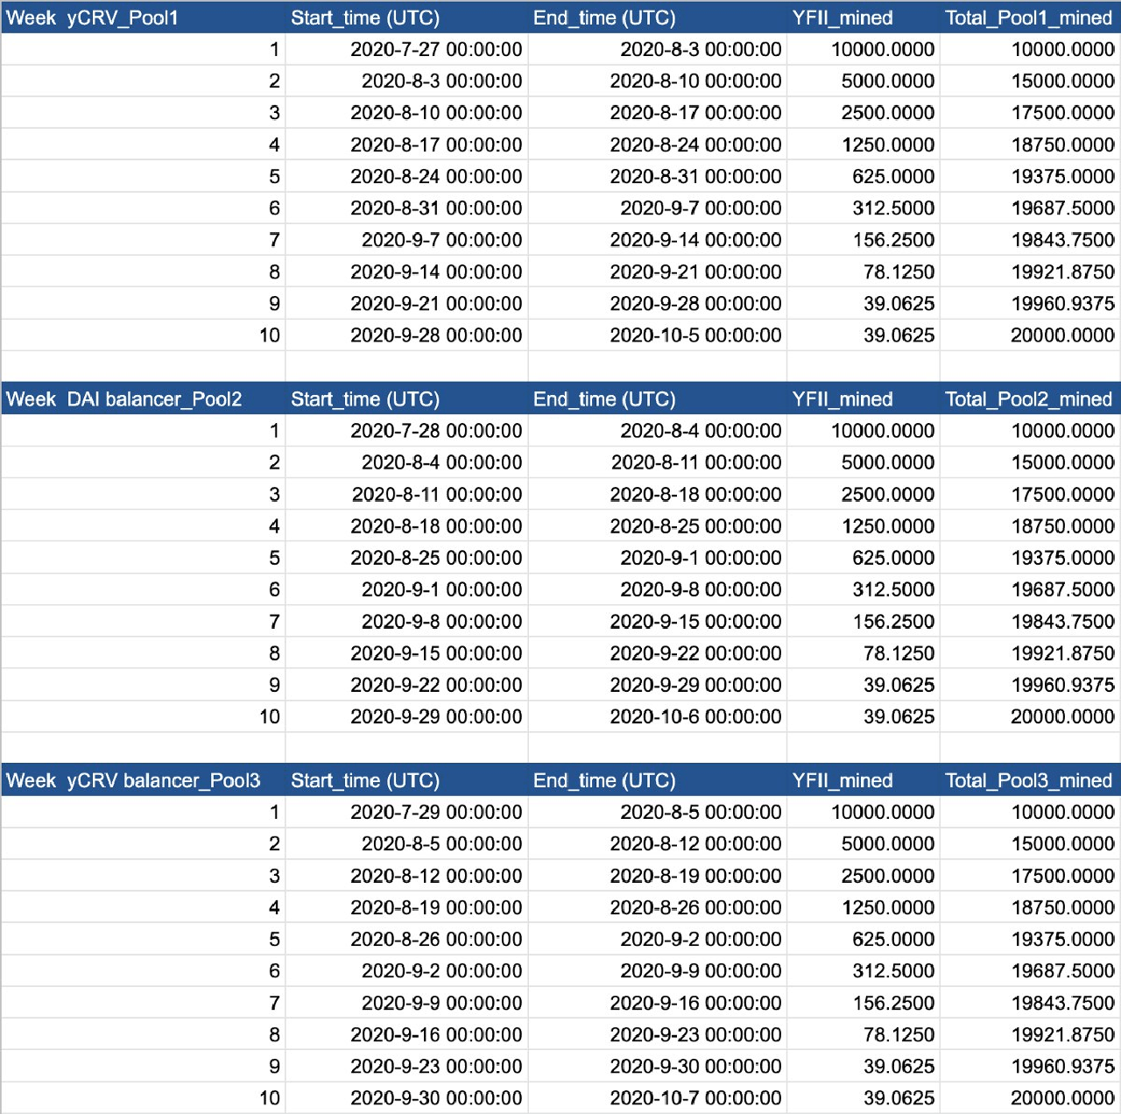Click YFII_mined header of DAI balancer_Pool2 table

coord(864,399)
